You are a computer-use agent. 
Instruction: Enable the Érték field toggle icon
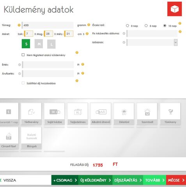(x=19, y=65)
